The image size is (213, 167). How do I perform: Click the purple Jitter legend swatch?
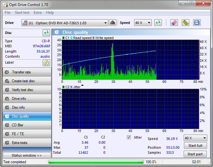(x=71, y=87)
